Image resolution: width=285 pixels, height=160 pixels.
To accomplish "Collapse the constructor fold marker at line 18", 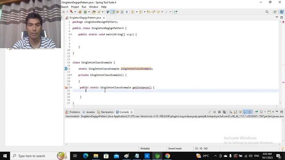I will [71, 75].
